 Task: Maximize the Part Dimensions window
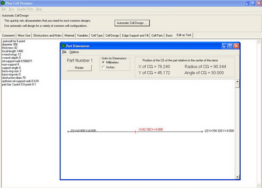click(230, 45)
